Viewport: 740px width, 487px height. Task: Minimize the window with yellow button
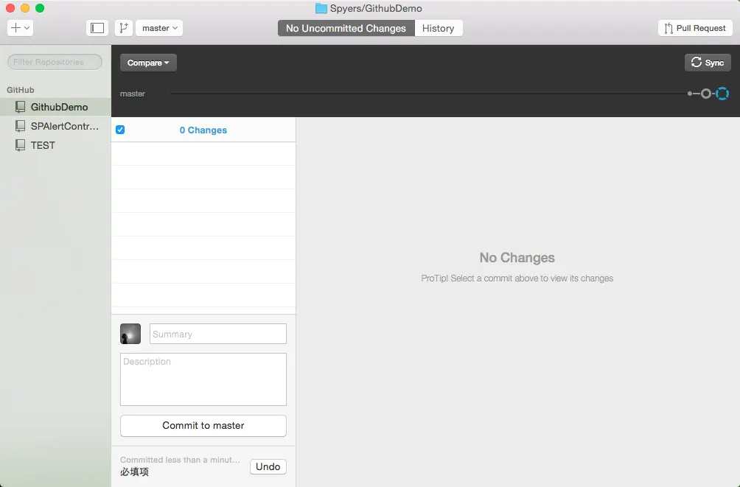(x=25, y=8)
